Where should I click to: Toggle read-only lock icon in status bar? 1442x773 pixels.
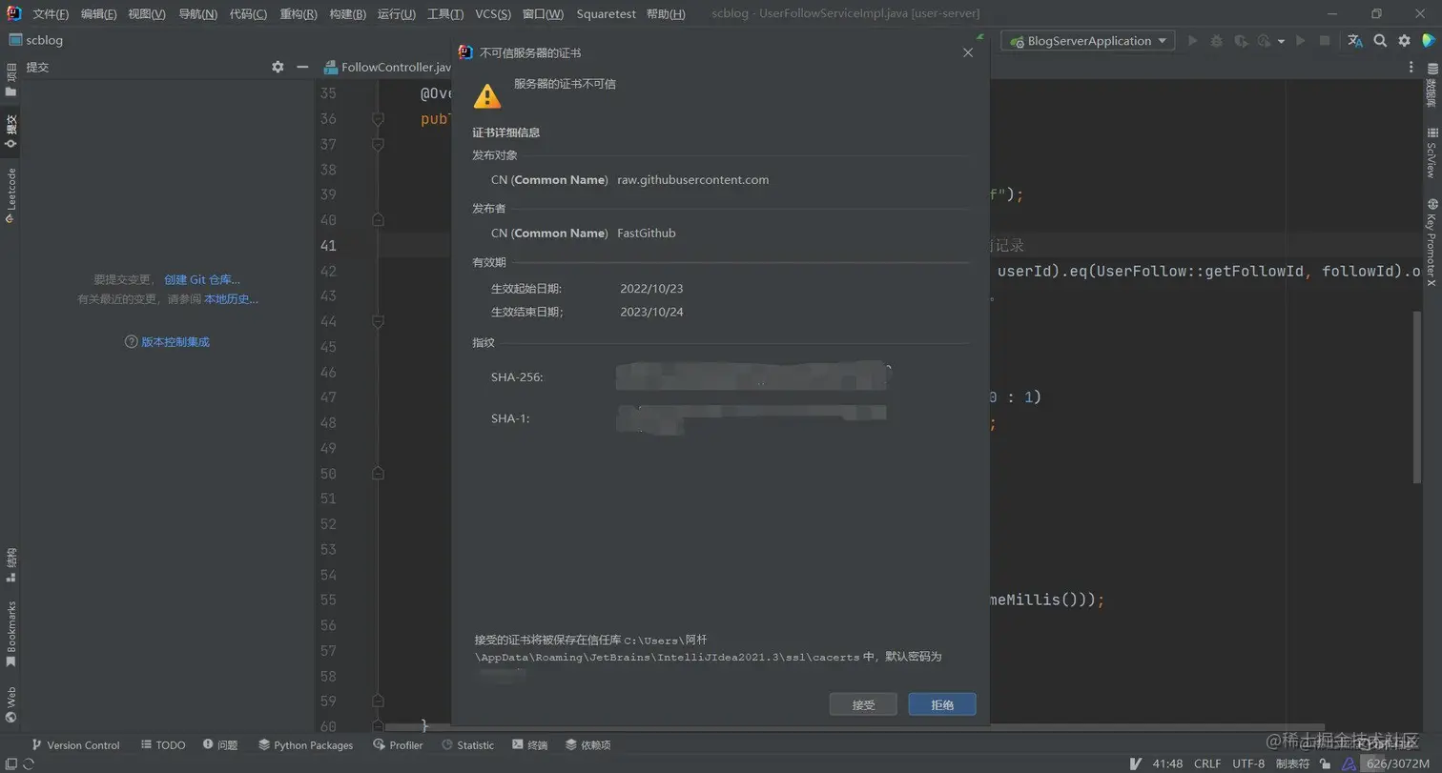pyautogui.click(x=1326, y=763)
